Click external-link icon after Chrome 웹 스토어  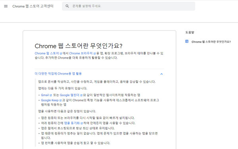61,54
